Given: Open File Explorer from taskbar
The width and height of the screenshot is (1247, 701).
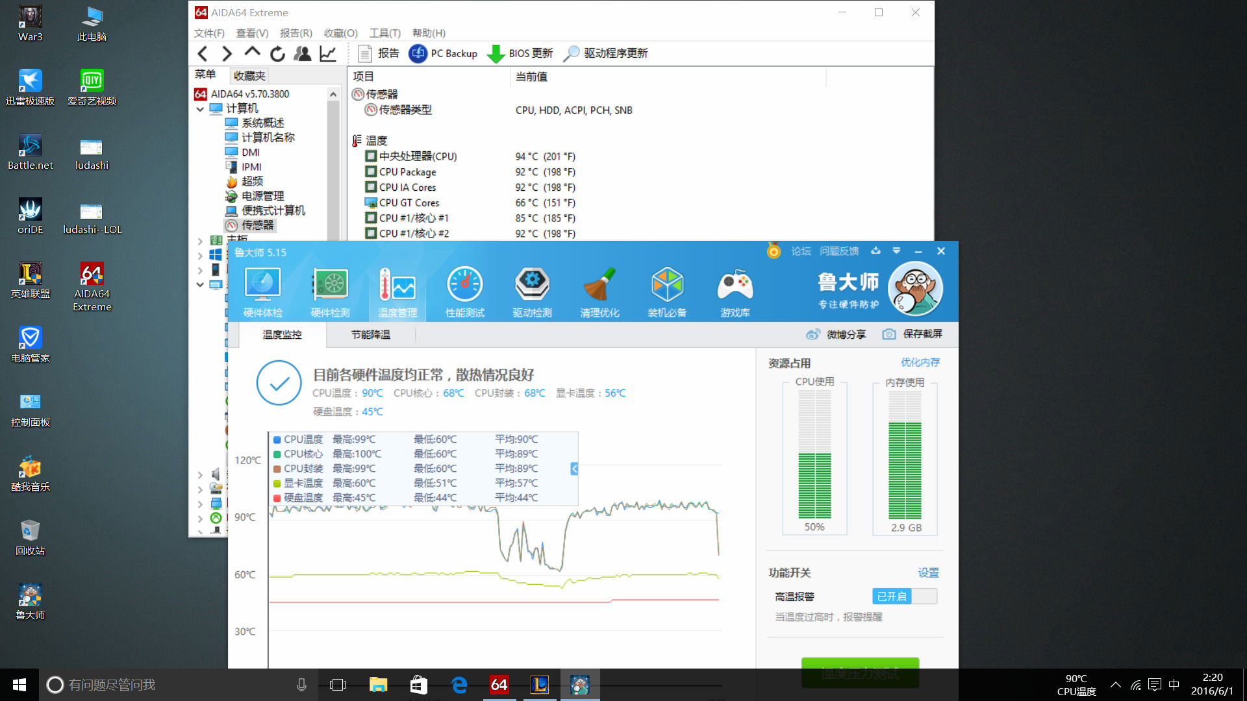Looking at the screenshot, I should pos(379,685).
